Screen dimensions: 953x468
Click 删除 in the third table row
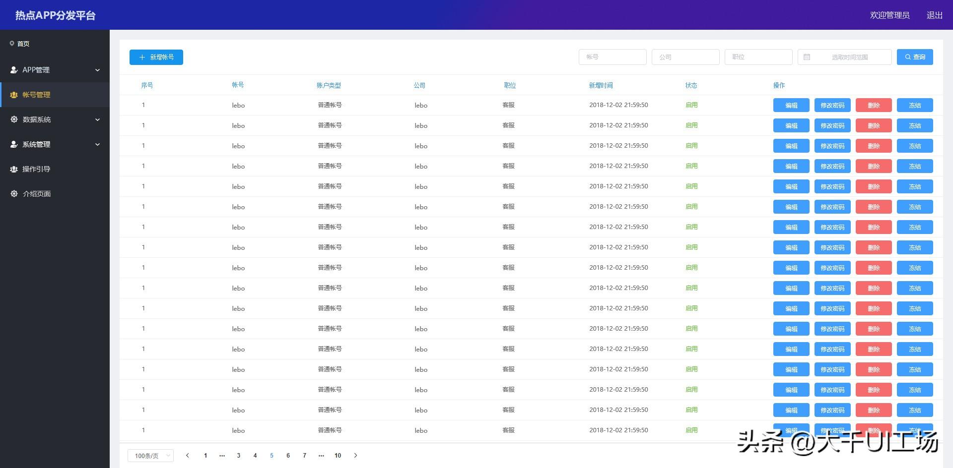point(874,146)
